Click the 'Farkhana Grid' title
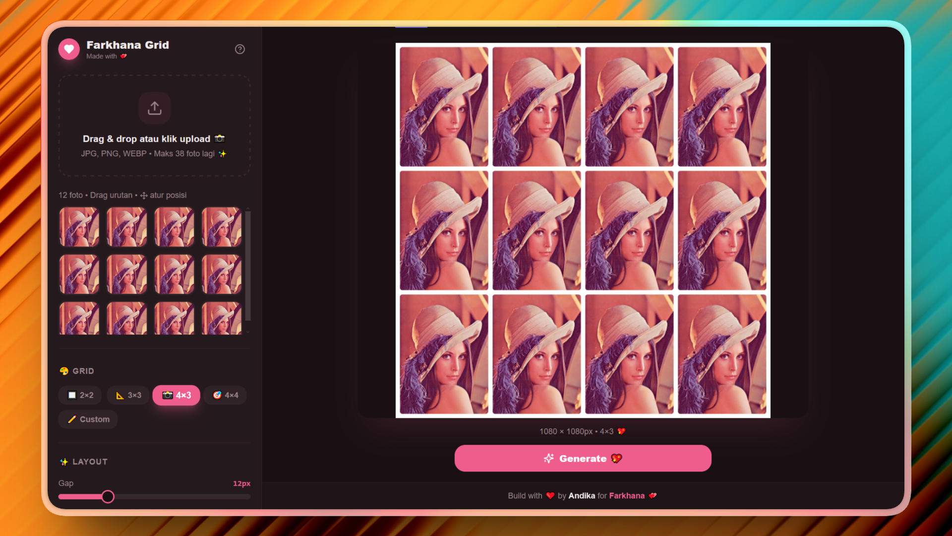 coord(128,45)
